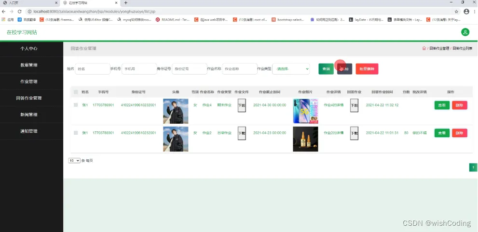Focus the 手机号 search input
This screenshot has height=232, width=478.
(139, 69)
